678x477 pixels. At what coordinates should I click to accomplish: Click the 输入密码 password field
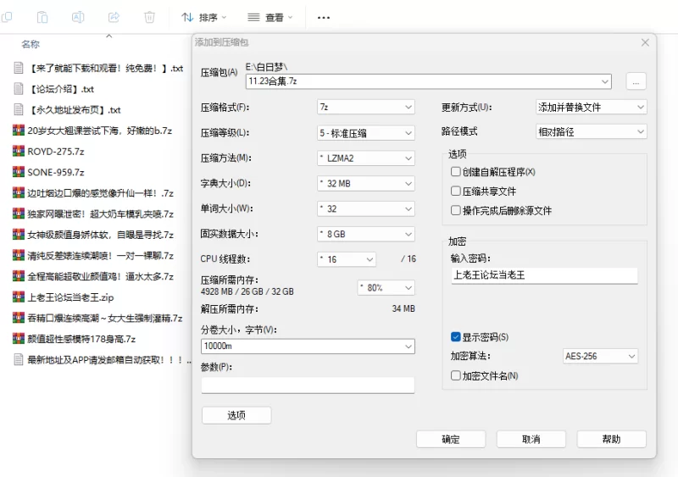tap(544, 275)
